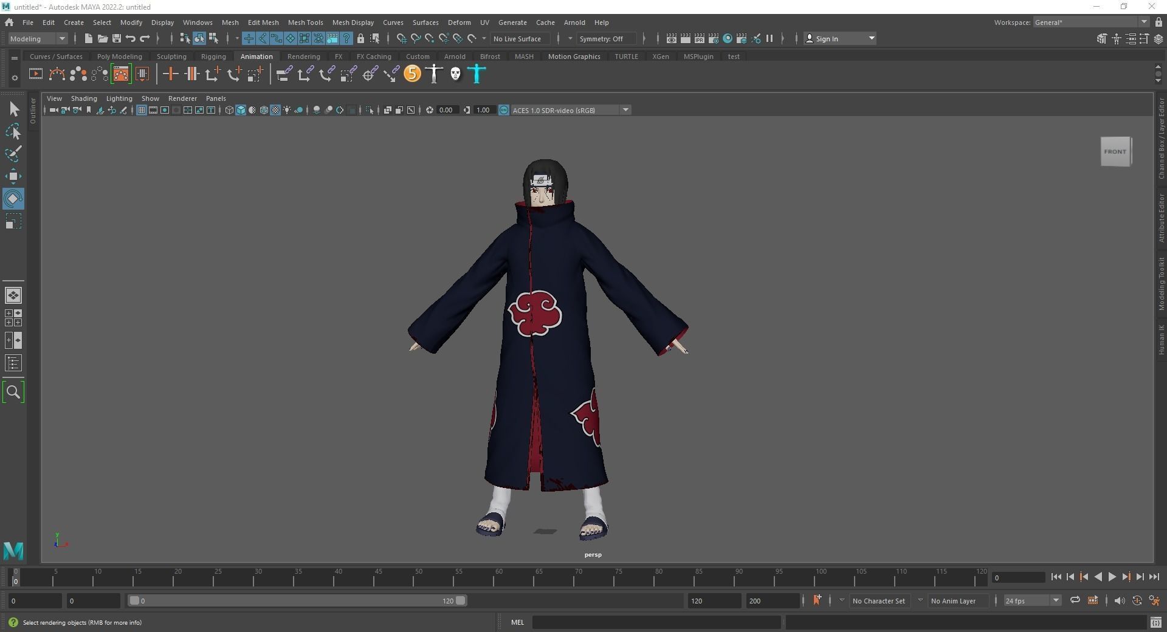Click the Maya home icon in menu bar
1167x632 pixels.
tap(9, 22)
